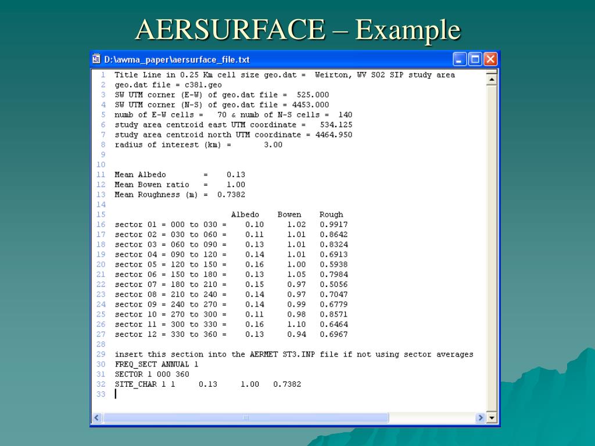The image size is (595, 446).
Task: Click the 'sector 04 = 090 to 120' row
Action: point(231,254)
